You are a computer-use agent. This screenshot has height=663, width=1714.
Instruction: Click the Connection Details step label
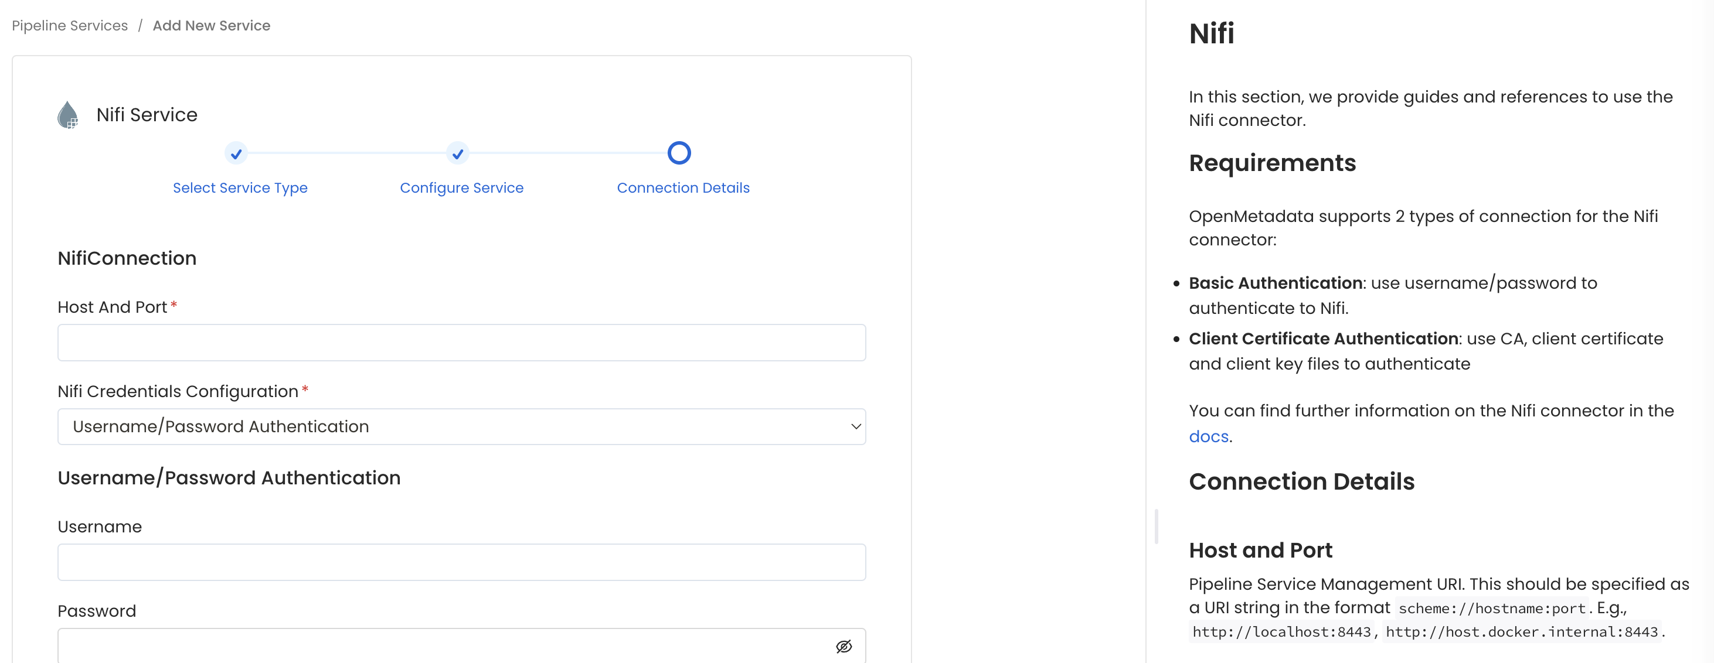(x=683, y=187)
